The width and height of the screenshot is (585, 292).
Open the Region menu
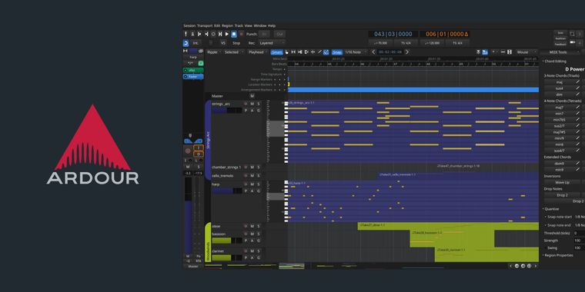[227, 25]
